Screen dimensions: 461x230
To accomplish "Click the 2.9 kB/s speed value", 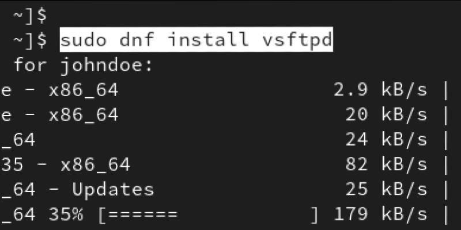I will 380,90.
